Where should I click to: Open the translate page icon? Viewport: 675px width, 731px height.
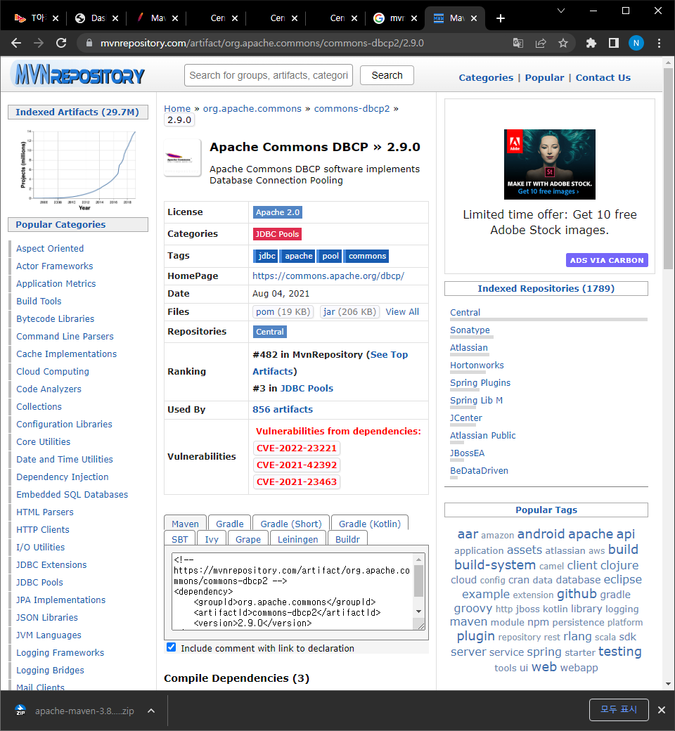[517, 44]
